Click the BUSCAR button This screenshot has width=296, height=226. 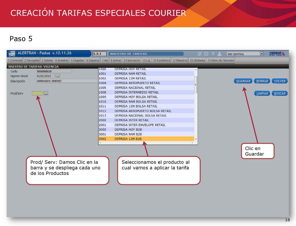pyautogui.click(x=280, y=94)
